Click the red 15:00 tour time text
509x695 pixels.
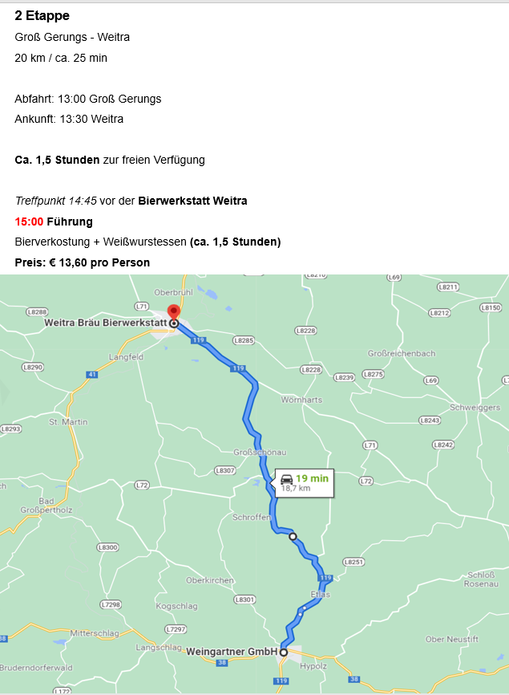pyautogui.click(x=29, y=222)
